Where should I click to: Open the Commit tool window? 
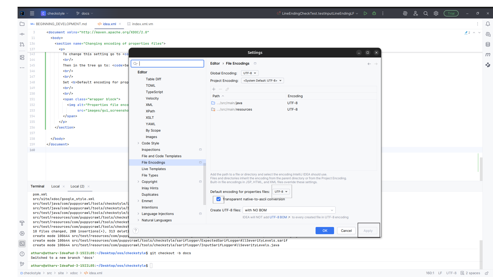(x=22, y=34)
